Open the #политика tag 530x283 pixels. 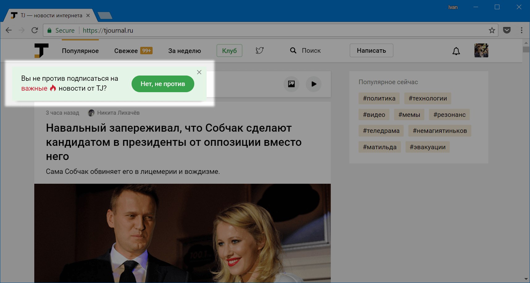click(x=379, y=98)
